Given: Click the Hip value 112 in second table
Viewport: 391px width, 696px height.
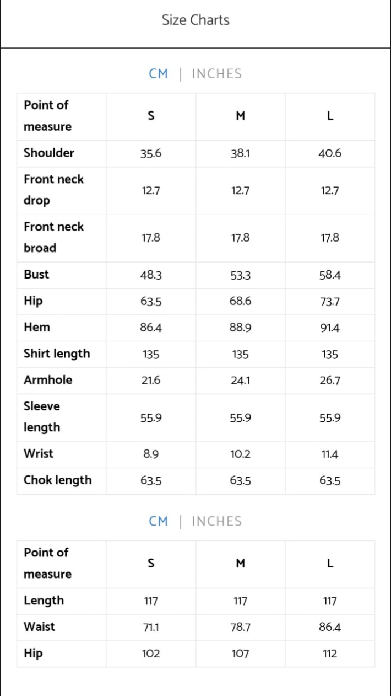Looking at the screenshot, I should click(x=330, y=654).
